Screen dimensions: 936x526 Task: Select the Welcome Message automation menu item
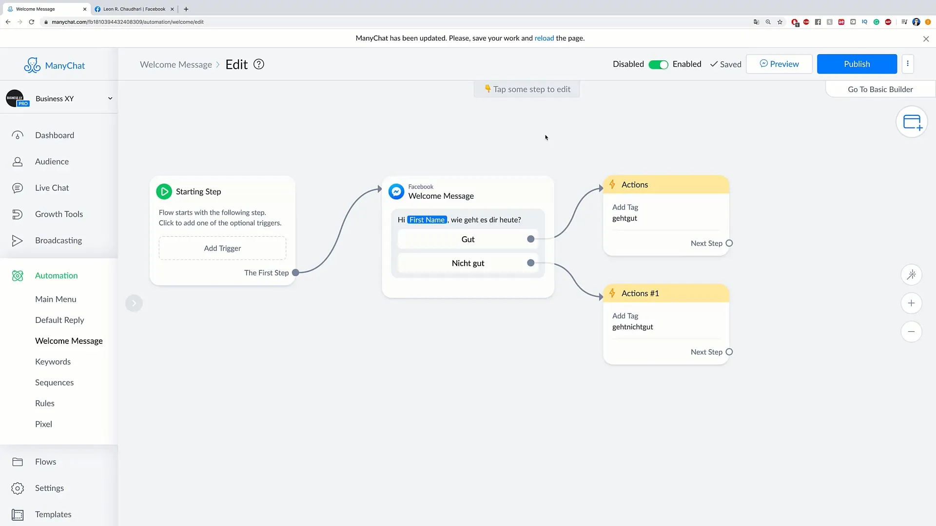pos(69,340)
